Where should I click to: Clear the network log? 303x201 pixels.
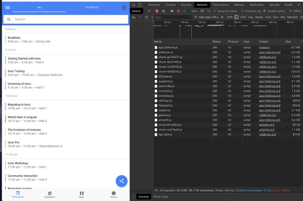164,11
